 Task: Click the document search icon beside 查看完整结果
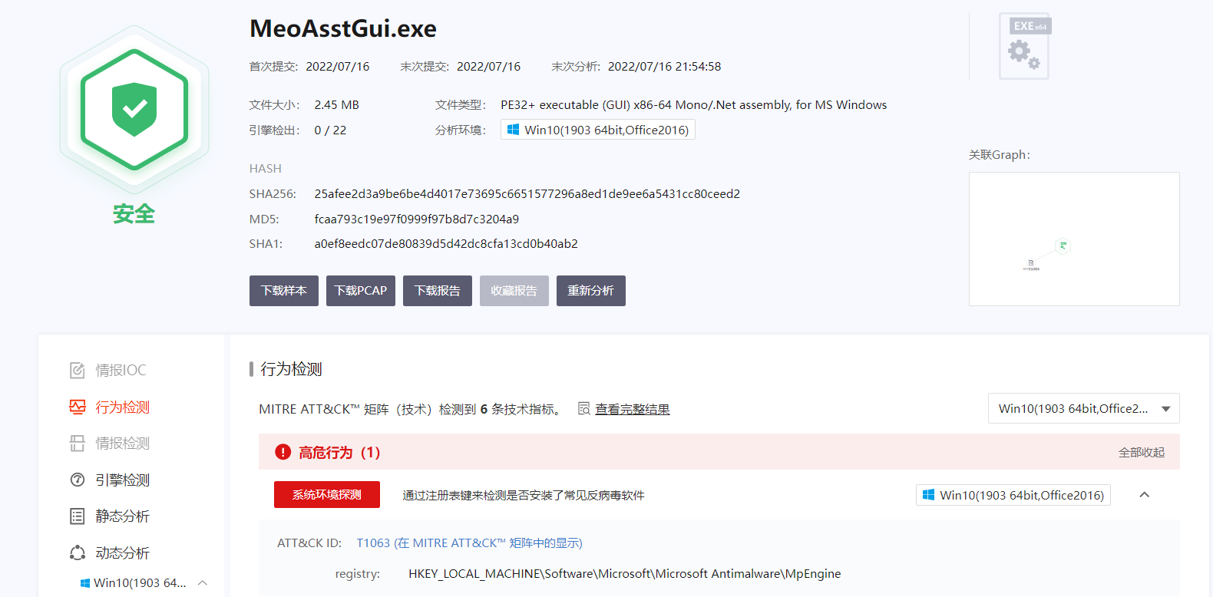tap(584, 409)
